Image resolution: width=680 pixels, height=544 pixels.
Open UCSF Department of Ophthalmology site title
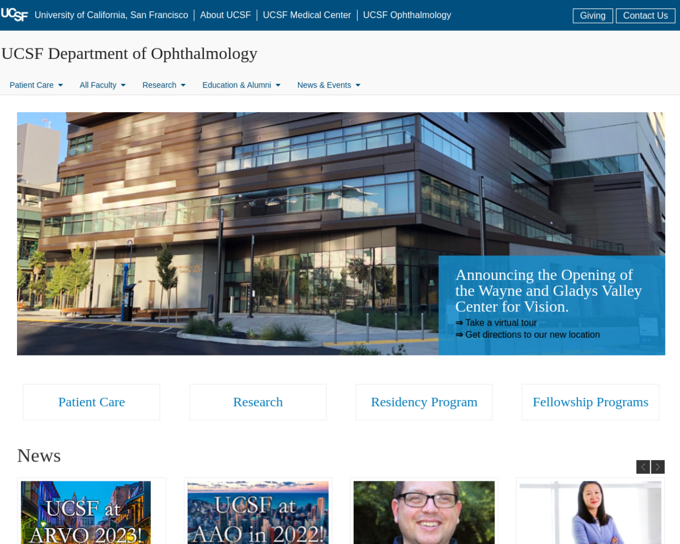129,54
